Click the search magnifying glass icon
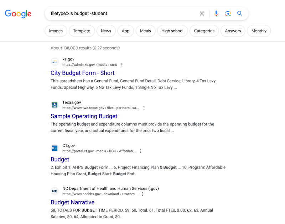 (240, 13)
